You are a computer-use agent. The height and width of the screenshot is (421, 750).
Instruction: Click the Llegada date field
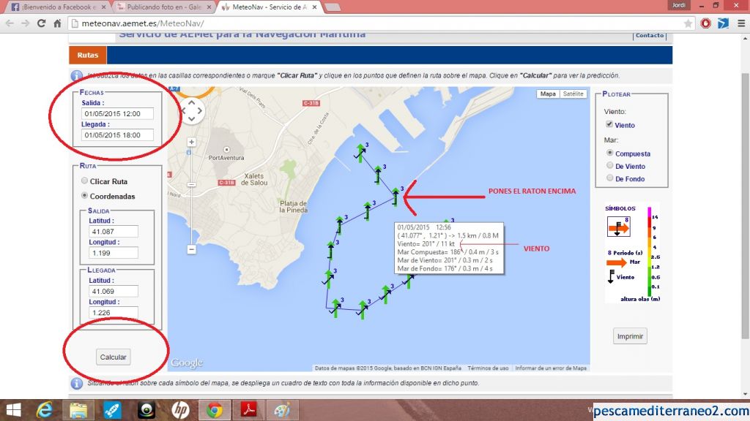click(117, 135)
